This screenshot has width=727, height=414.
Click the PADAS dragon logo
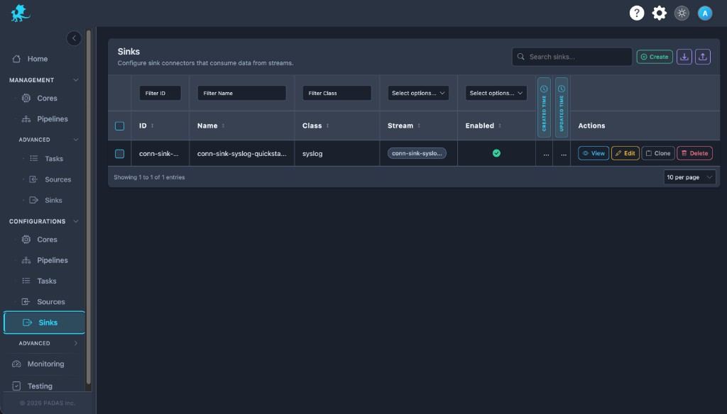tap(21, 13)
